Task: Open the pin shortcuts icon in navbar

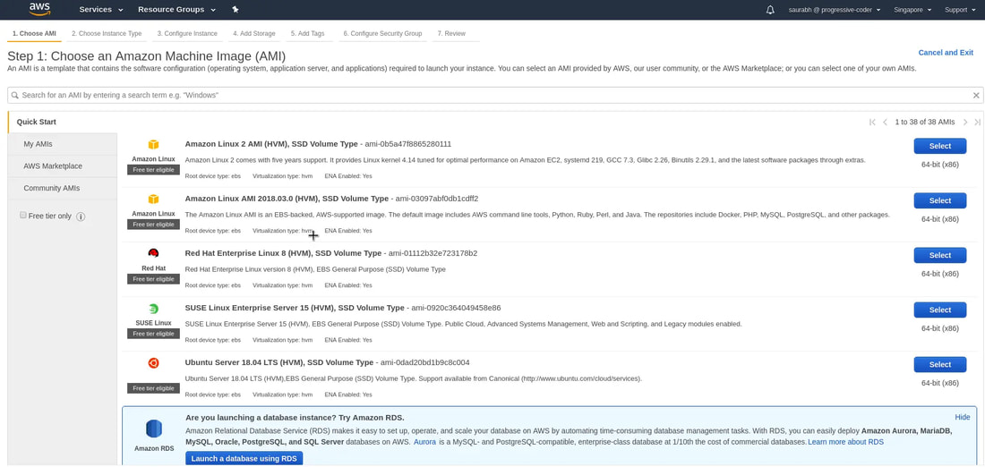Action: point(236,10)
